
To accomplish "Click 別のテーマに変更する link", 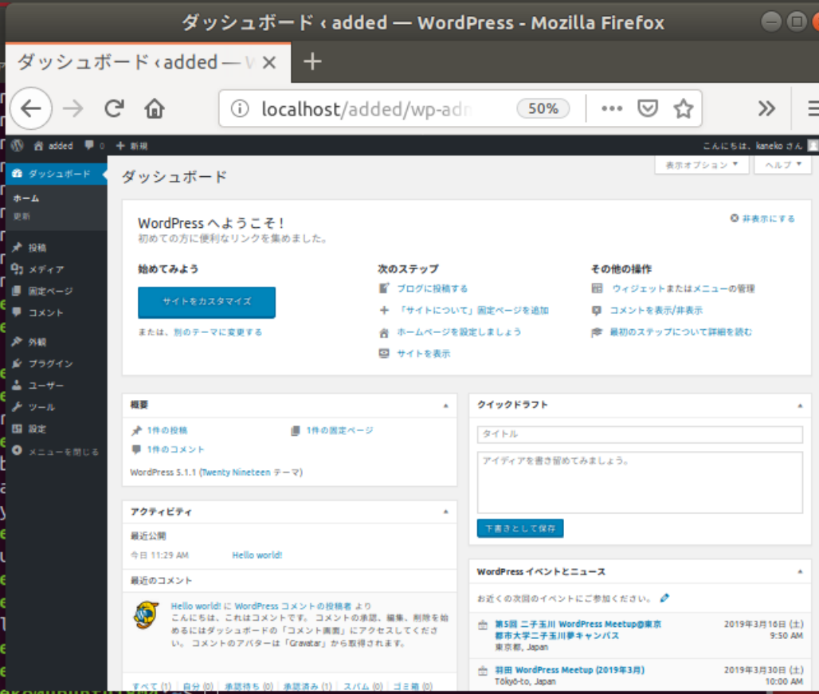I will (217, 332).
